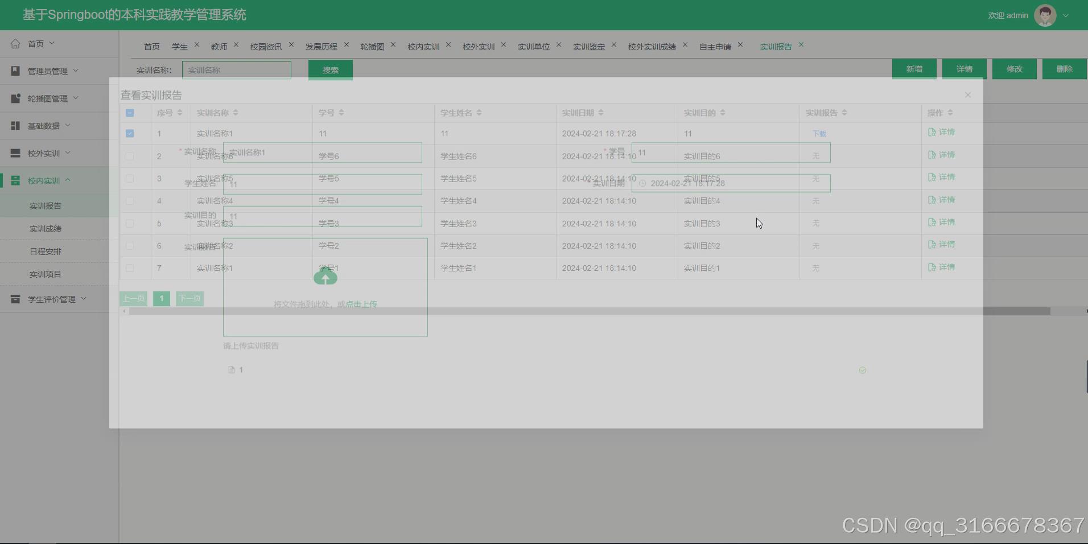Click the admin avatar in the top bar

point(1045,14)
